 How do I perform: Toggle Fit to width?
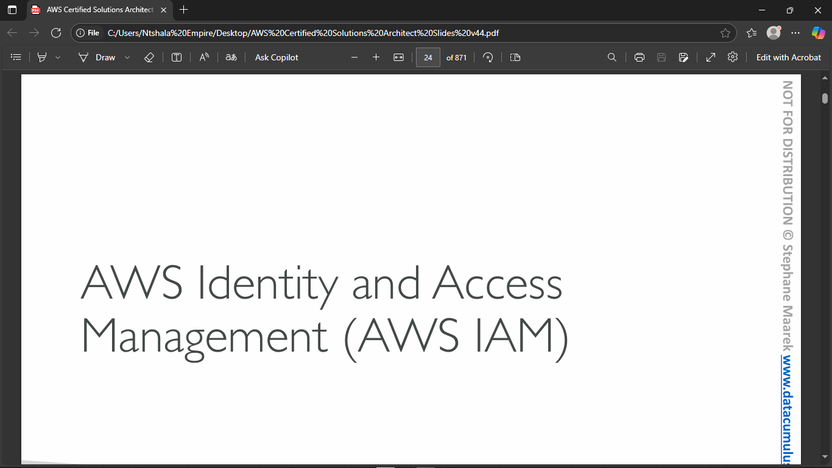[x=398, y=57]
